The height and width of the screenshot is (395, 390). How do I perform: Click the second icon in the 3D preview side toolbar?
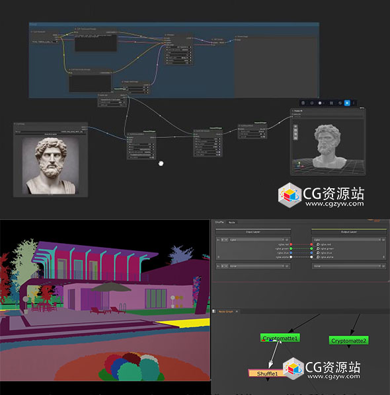point(295,130)
